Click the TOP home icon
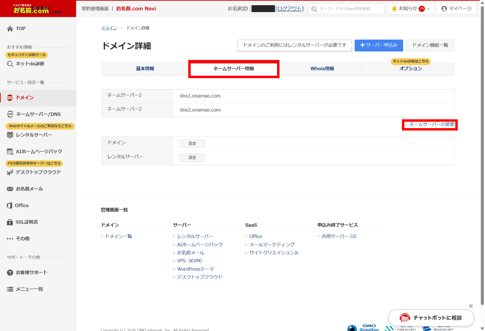The image size is (485, 331). 10,29
